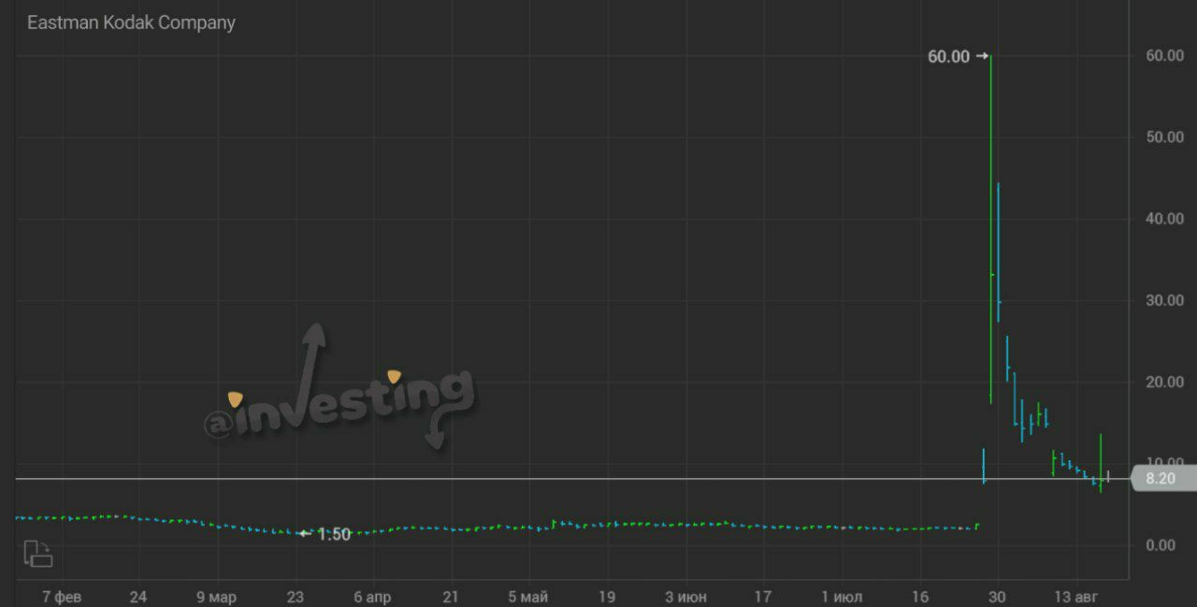Click the 60.00 price axis label
This screenshot has width=1197, height=607.
1164,56
